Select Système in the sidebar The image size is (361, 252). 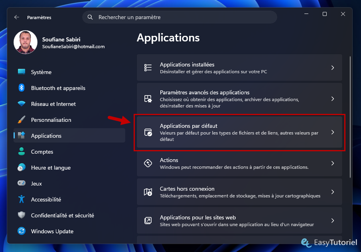tap(69, 72)
